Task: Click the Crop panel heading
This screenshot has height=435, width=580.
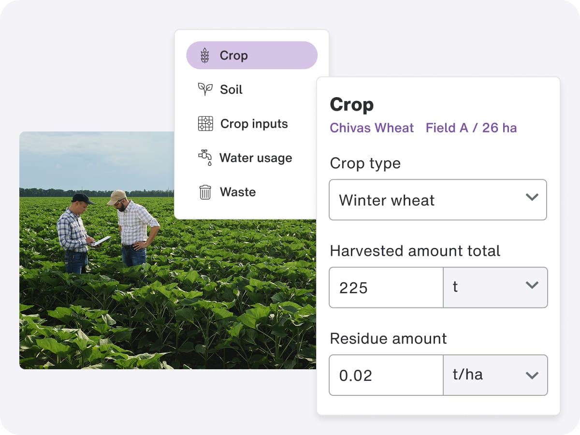Action: (x=351, y=105)
